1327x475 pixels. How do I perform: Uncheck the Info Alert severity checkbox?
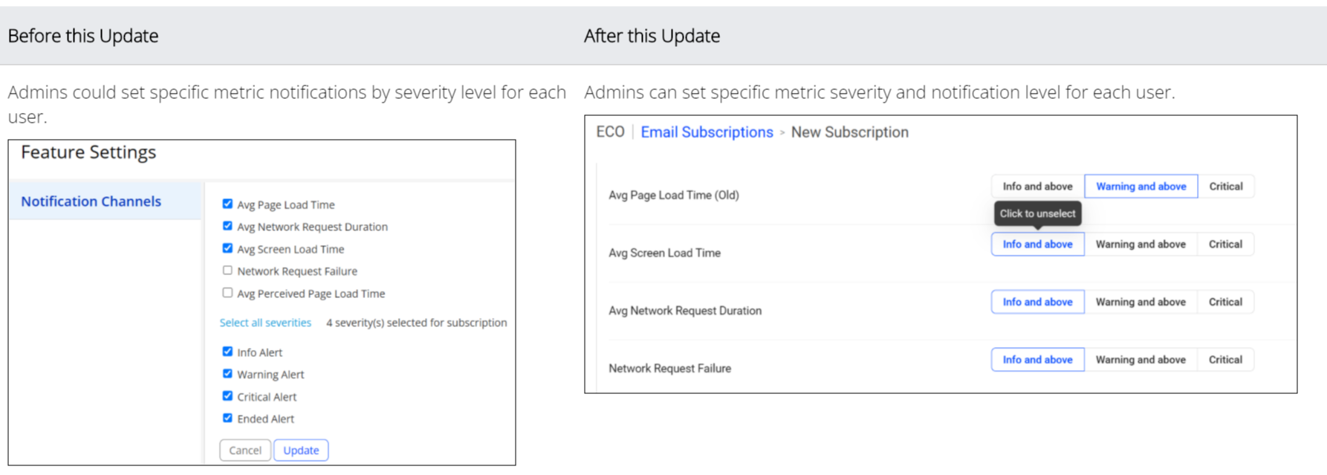227,352
